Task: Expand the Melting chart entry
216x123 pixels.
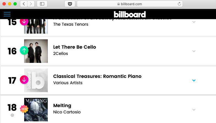Action: pos(194,110)
